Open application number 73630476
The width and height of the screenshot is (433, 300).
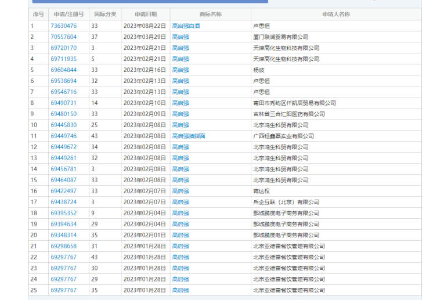point(63,26)
